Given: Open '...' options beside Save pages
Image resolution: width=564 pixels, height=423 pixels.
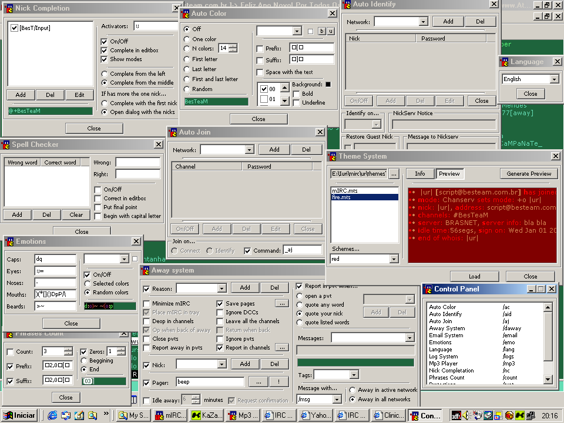Looking at the screenshot, I should tap(282, 304).
